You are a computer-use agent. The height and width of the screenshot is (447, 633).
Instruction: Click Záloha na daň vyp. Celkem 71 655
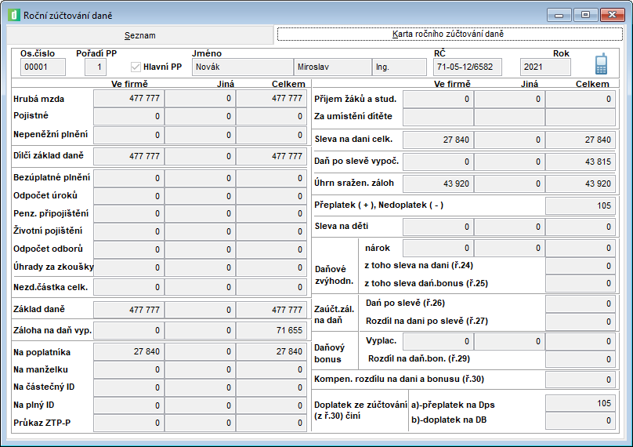tap(271, 331)
